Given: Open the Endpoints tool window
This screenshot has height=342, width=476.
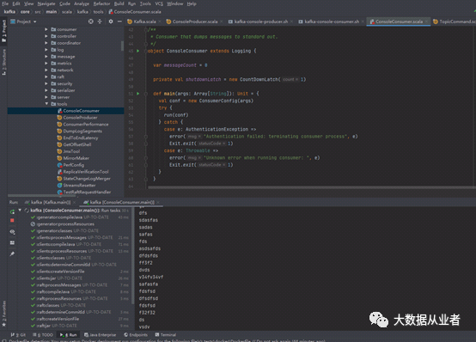Looking at the screenshot, I should 136,335.
